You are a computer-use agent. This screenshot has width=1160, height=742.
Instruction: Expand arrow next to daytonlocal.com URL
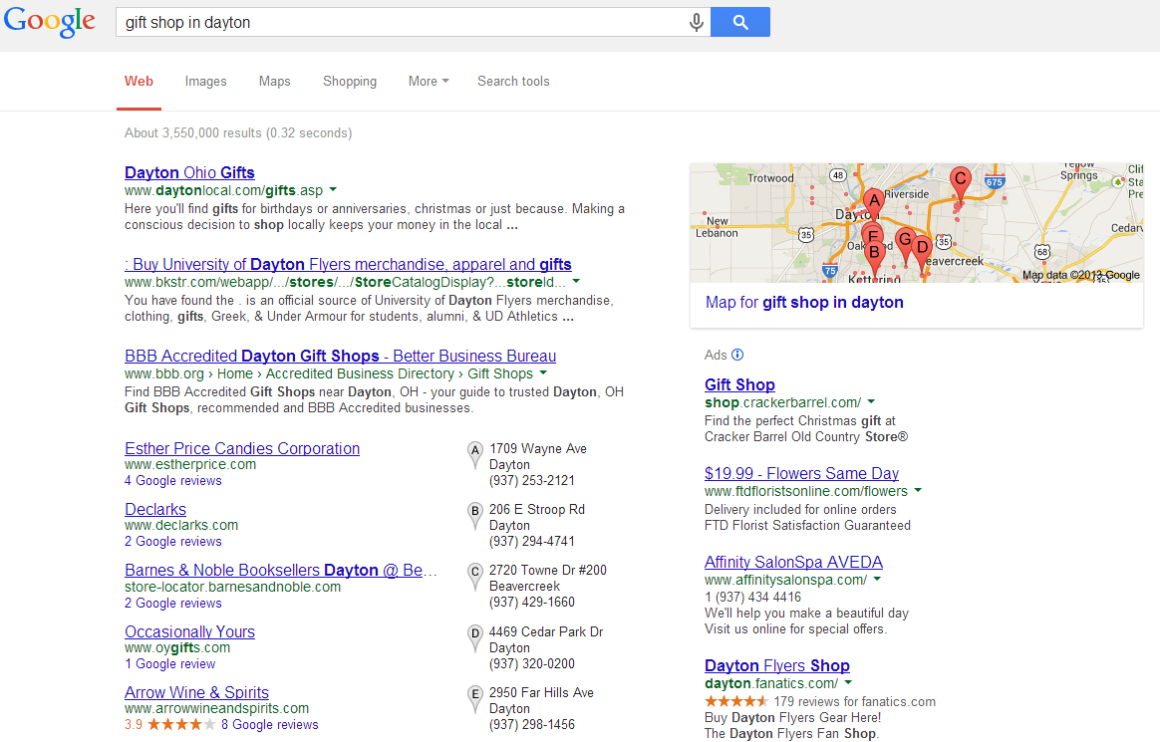(333, 189)
